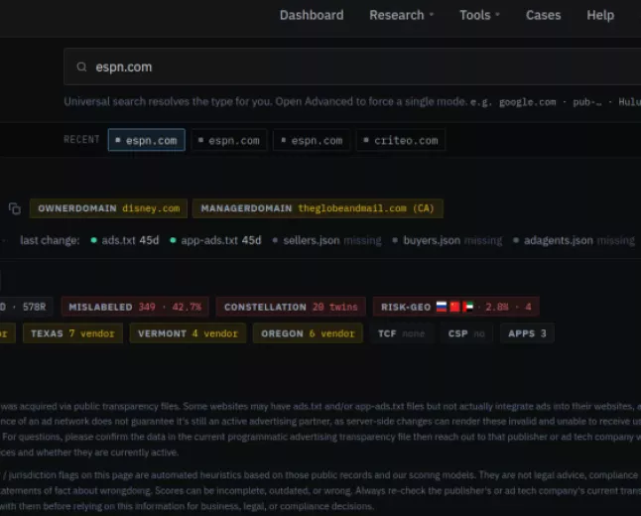641x516 pixels.
Task: Click the RECENT label
Action: [x=81, y=140]
